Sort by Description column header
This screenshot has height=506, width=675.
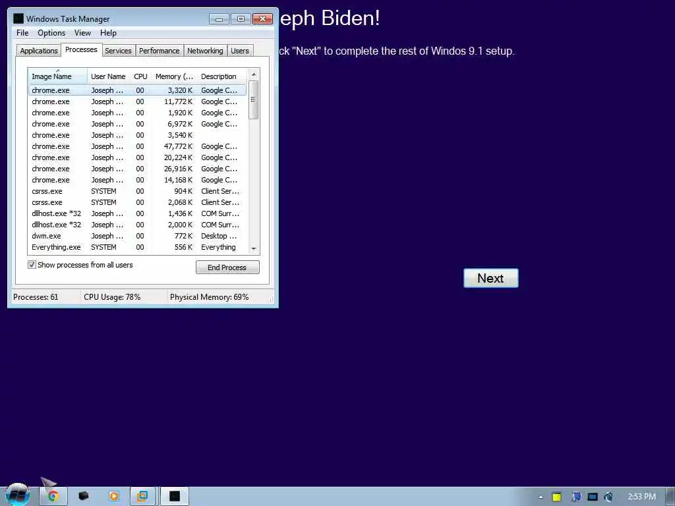(x=222, y=76)
